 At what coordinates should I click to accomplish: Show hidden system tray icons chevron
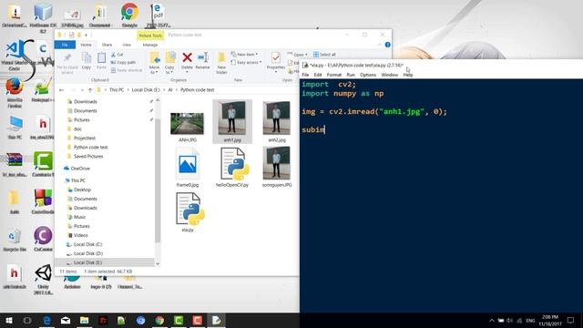[x=492, y=320]
